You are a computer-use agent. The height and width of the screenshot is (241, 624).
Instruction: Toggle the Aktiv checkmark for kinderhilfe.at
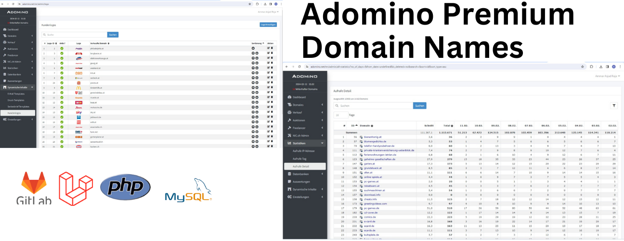(x=62, y=87)
